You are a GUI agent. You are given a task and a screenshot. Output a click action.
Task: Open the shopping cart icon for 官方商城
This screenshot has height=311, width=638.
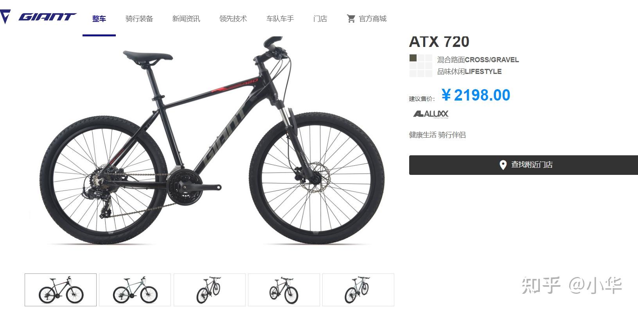click(x=351, y=18)
